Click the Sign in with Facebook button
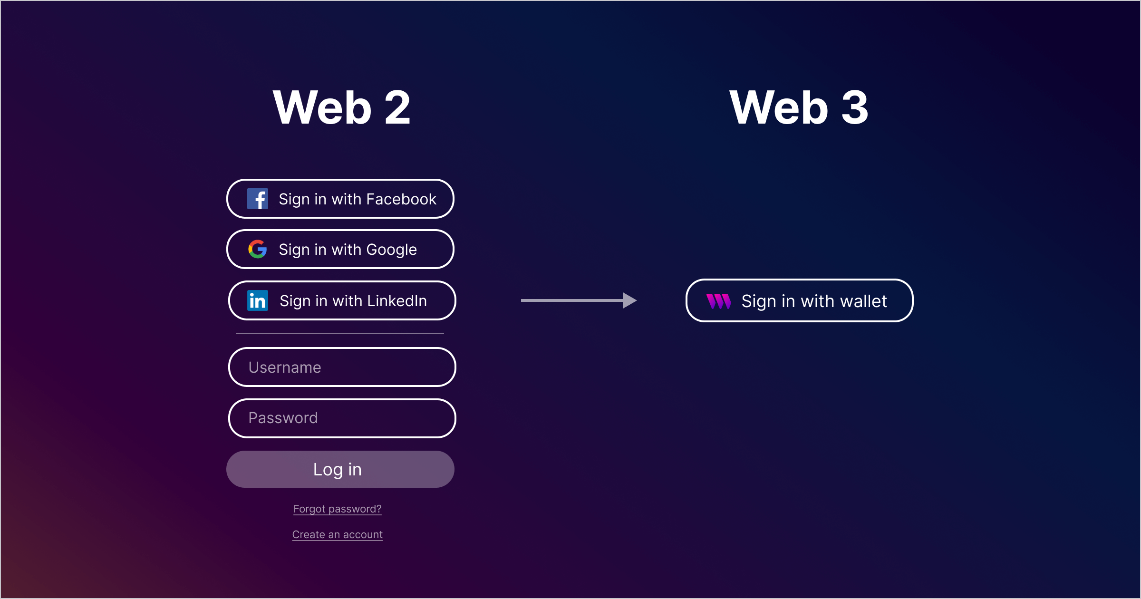The width and height of the screenshot is (1141, 599). pyautogui.click(x=341, y=198)
